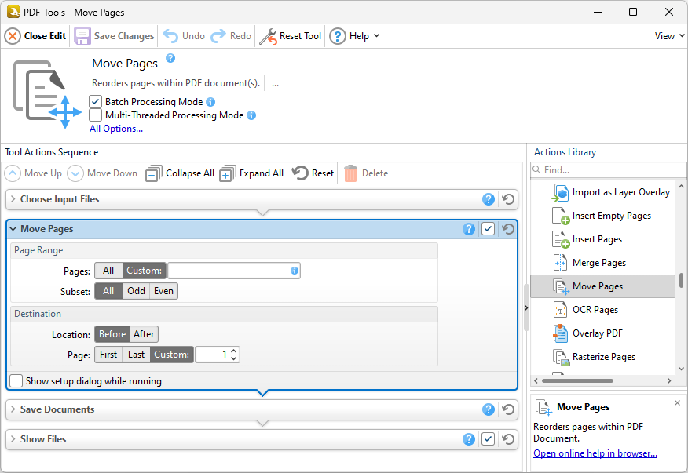Open help for Save Documents step
The width and height of the screenshot is (688, 473).
click(489, 409)
